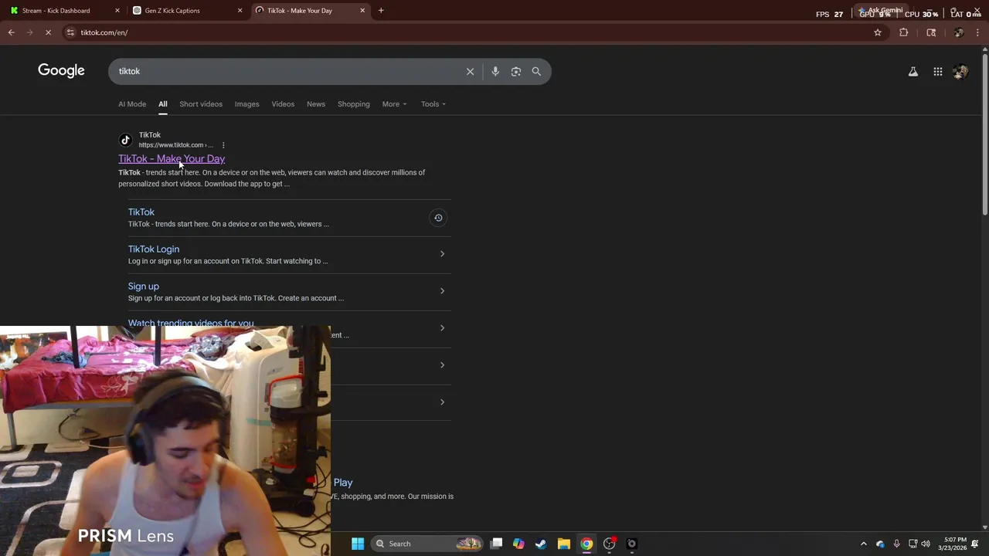989x556 pixels.
Task: Show hidden system tray icons
Action: pos(864,544)
